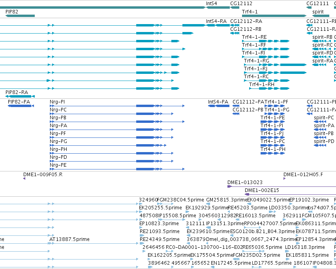Open the spirit gene label
This screenshot has height=269, width=336.
[318, 11]
